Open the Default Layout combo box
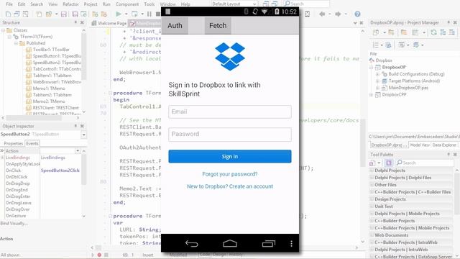 [x=234, y=4]
